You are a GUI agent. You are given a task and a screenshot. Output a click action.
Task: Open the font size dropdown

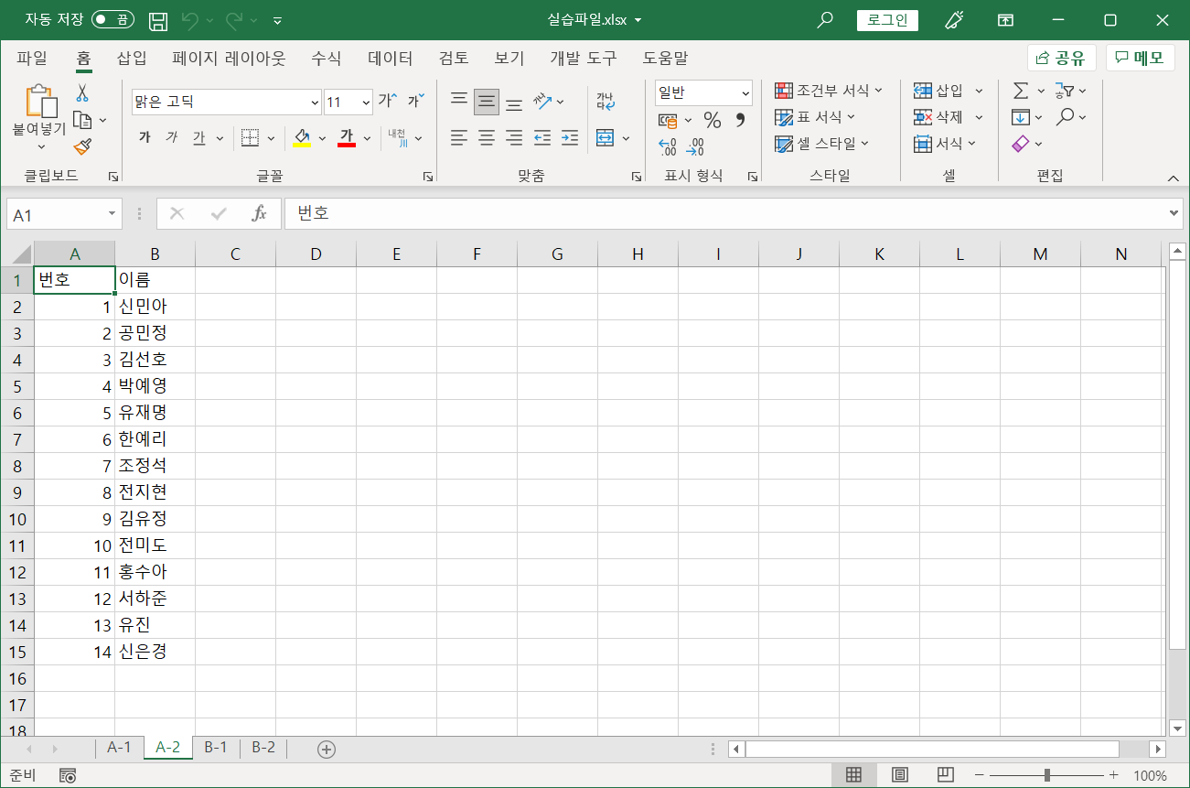point(367,103)
